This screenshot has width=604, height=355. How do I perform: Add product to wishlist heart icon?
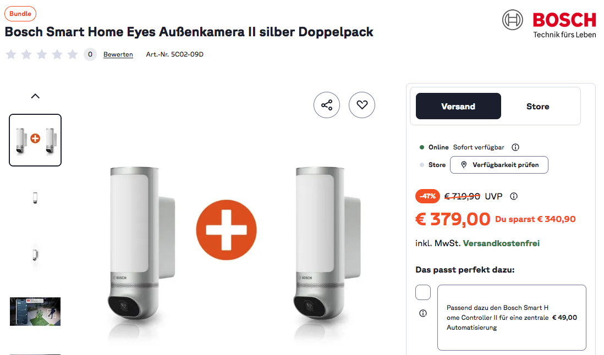pyautogui.click(x=362, y=105)
